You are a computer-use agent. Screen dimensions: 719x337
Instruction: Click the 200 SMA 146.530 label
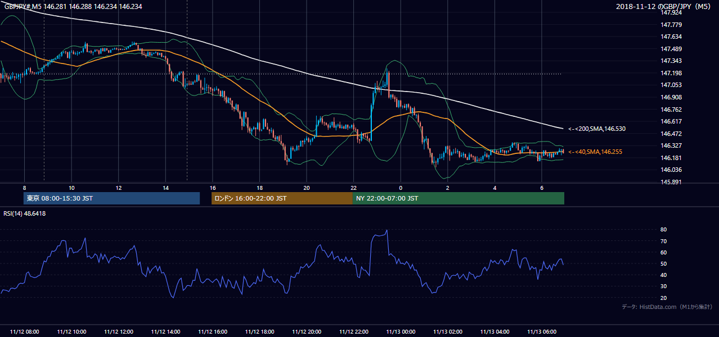pos(596,129)
